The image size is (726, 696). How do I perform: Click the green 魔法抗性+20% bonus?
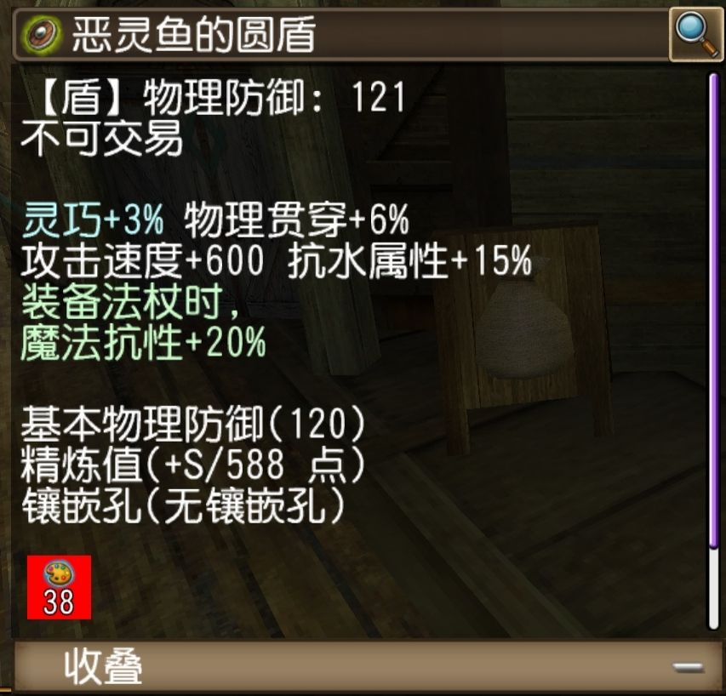(x=144, y=343)
